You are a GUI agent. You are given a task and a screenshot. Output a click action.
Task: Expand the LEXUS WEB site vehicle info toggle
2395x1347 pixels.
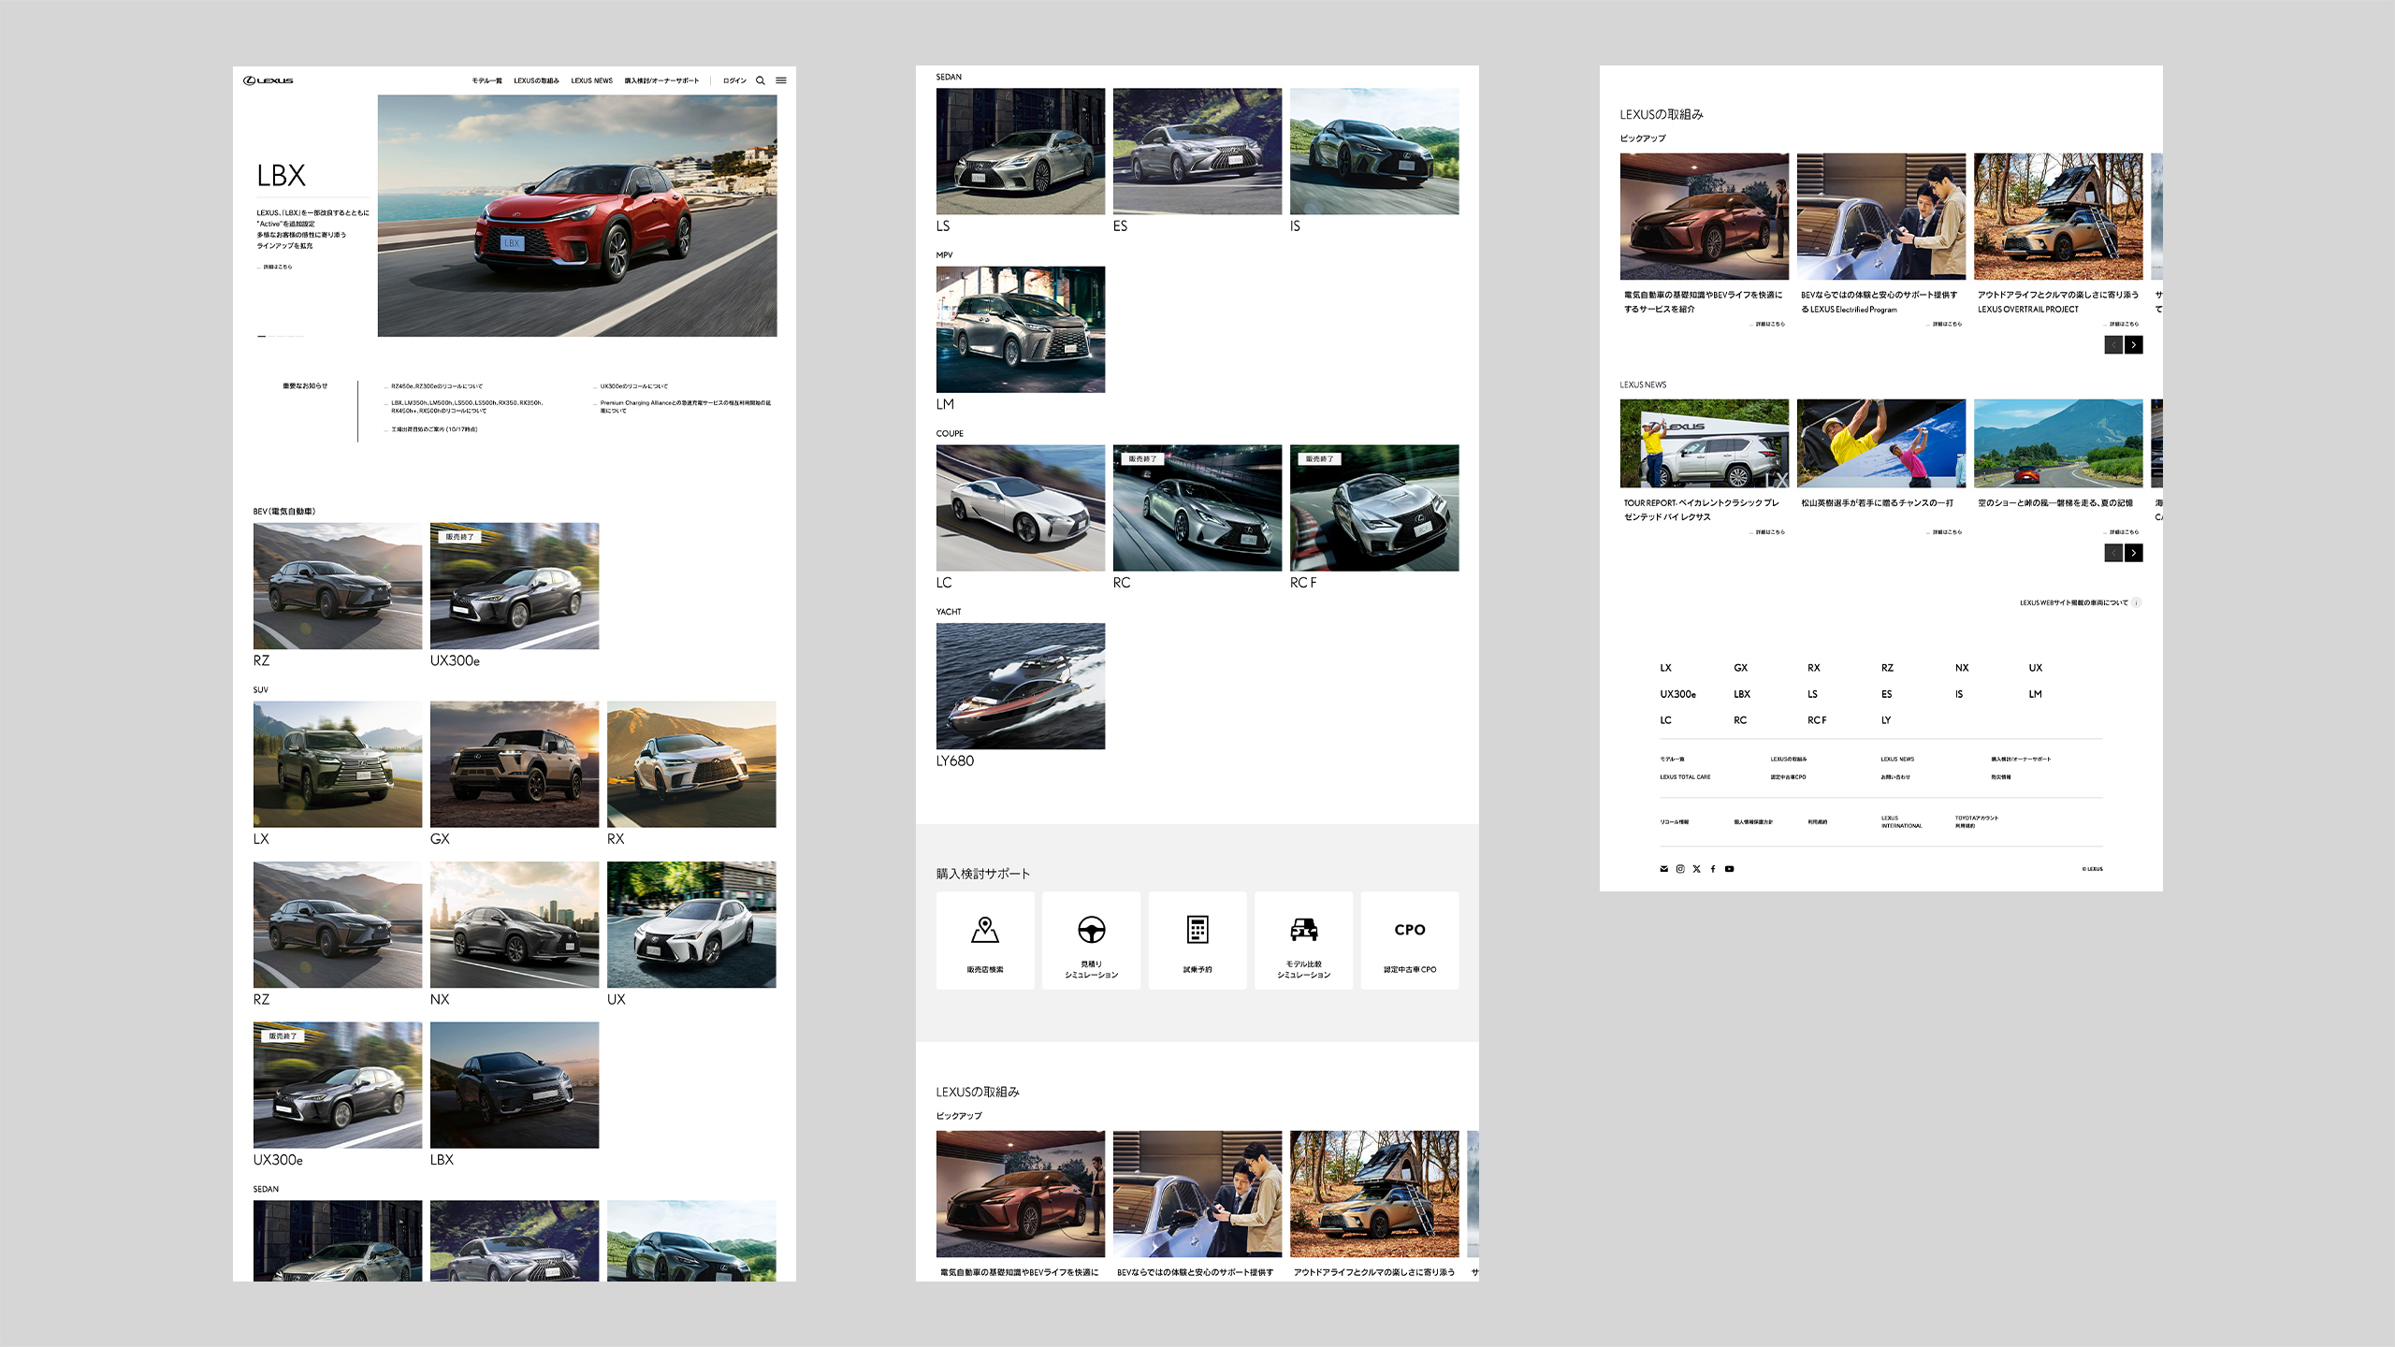click(x=2136, y=603)
